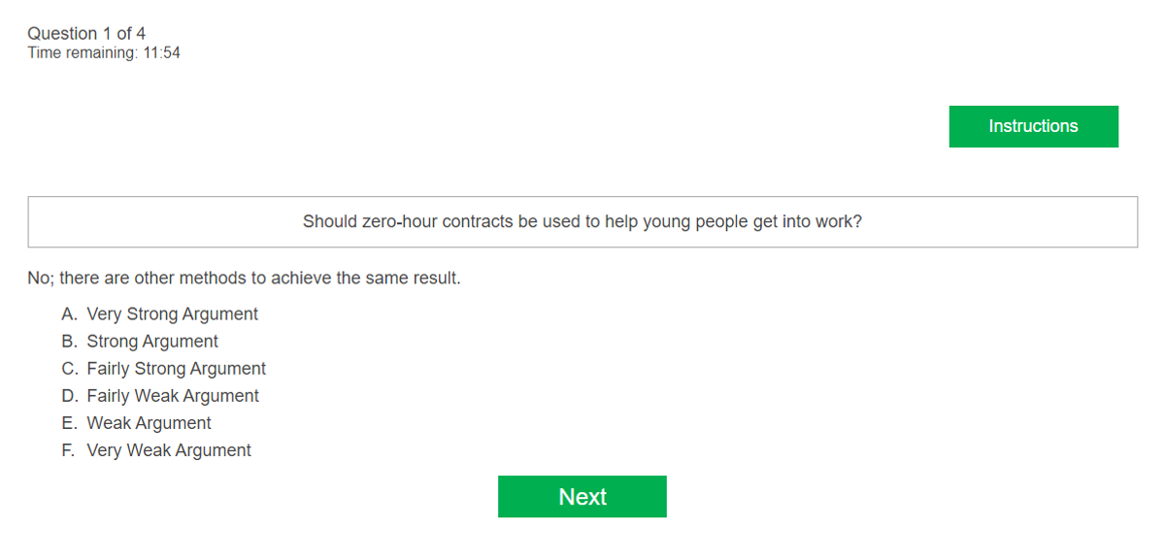Select the Fairly Weak Argument option
1165x560 pixels.
click(173, 396)
